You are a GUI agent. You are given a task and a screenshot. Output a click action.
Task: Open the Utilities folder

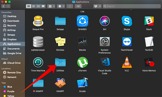pyautogui.click(x=60, y=62)
